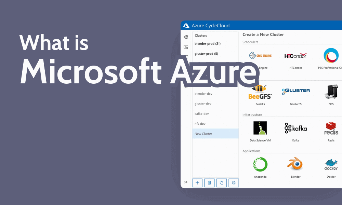342x205 pixels.
Task: Delete the cluster with the trash icon
Action: 209,183
